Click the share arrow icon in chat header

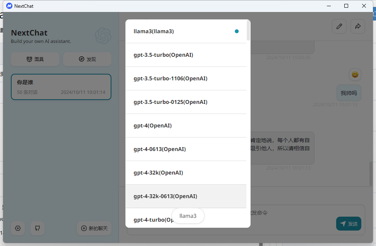pyautogui.click(x=358, y=26)
